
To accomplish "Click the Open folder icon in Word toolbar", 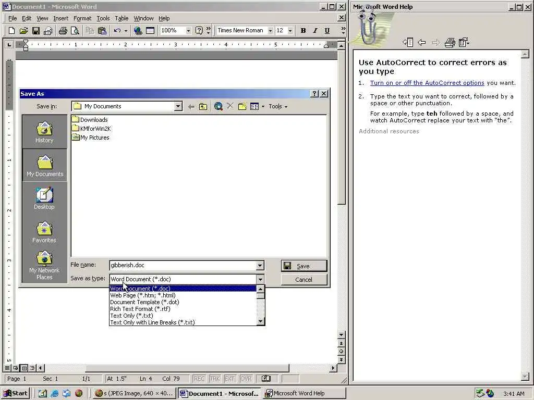I will [x=23, y=31].
